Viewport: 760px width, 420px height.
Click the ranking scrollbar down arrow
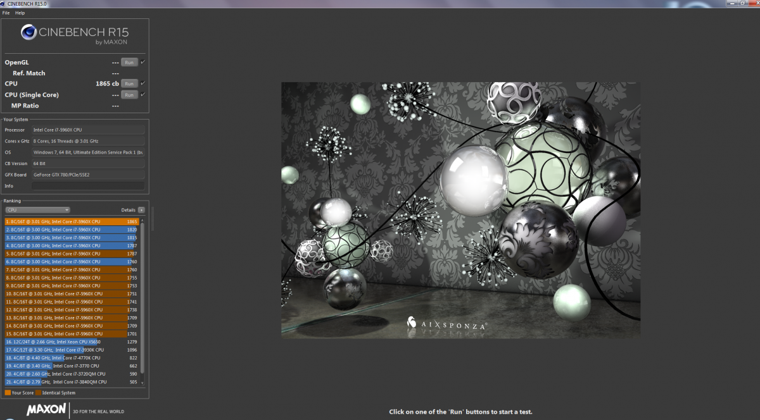coord(142,383)
